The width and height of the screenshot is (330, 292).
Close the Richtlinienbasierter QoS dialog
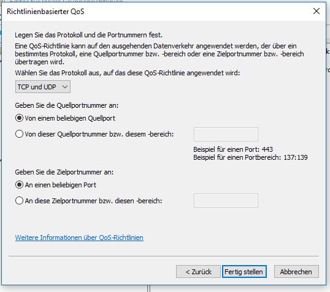pos(317,11)
